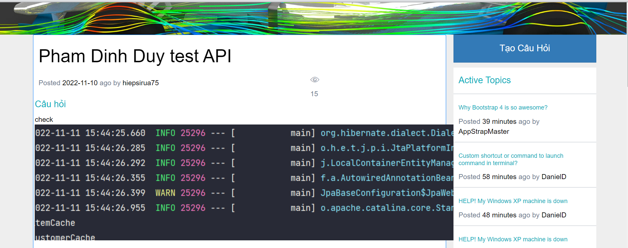This screenshot has height=248, width=628.
Task: Click author name hiepsirua75
Action: point(140,83)
